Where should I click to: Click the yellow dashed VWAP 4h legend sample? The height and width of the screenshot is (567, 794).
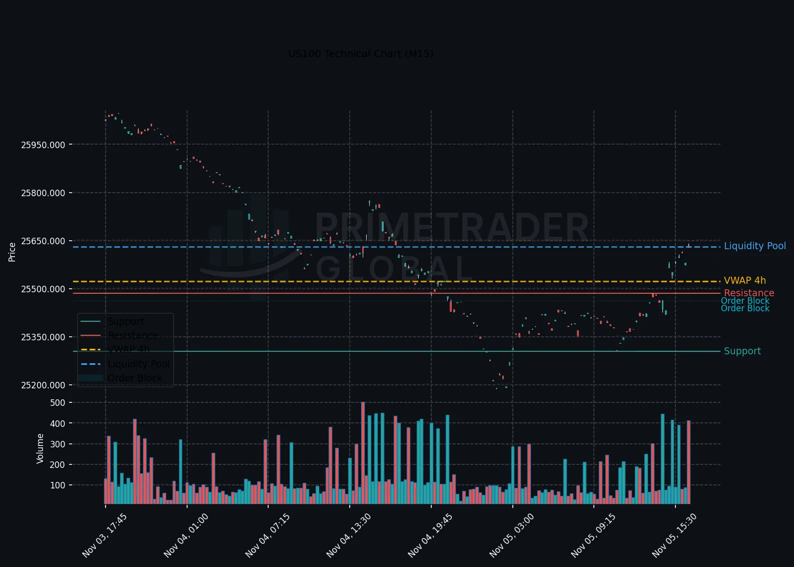coord(91,349)
